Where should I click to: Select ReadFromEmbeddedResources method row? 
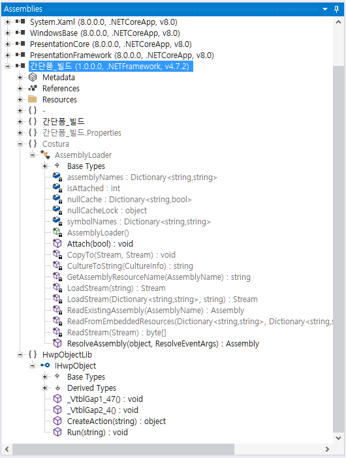200,322
